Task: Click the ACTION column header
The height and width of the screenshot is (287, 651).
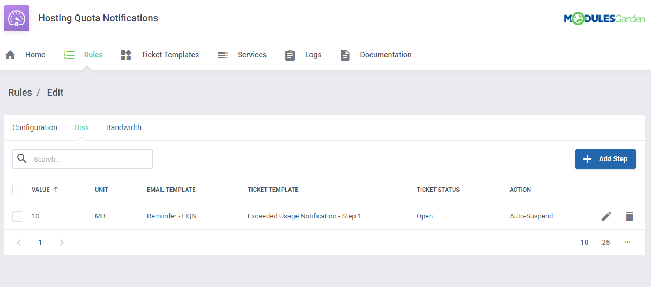Action: [520, 190]
